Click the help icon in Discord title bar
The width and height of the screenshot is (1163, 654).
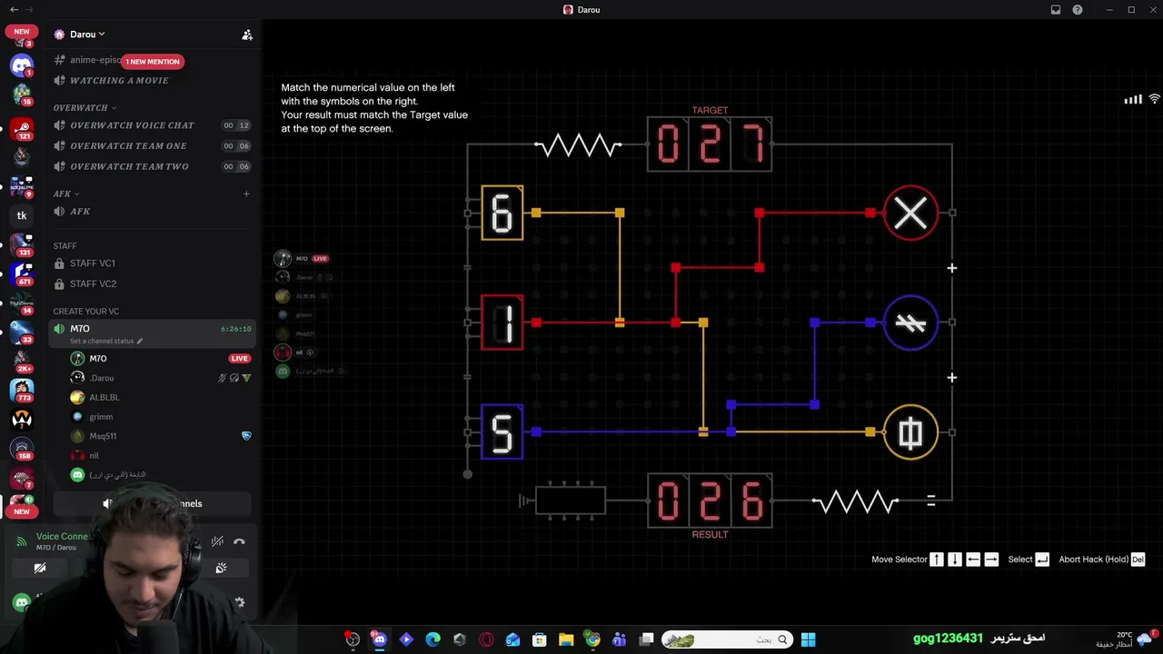(x=1078, y=10)
